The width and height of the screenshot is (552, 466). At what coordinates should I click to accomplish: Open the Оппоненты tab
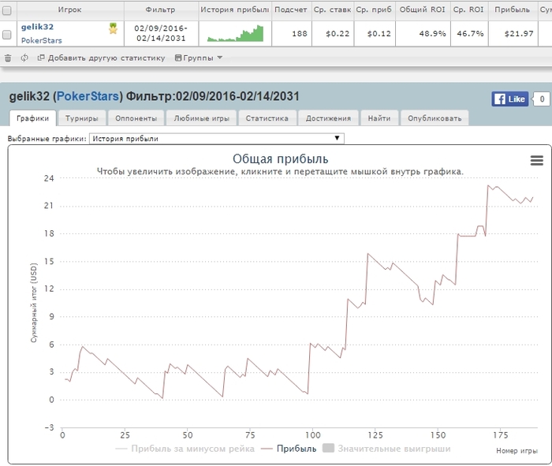click(x=135, y=118)
